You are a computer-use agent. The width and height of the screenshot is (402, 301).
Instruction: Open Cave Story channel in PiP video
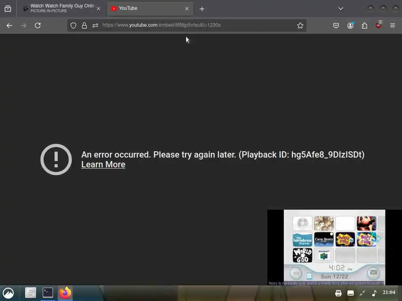324,239
